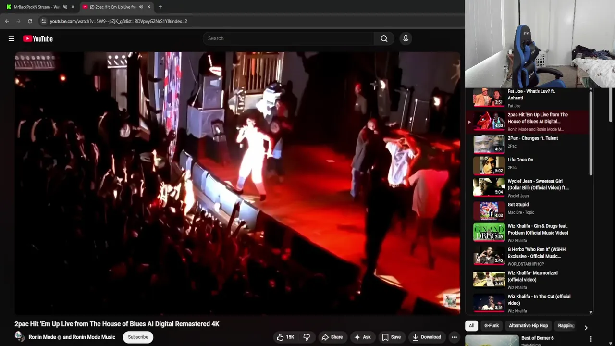The image size is (615, 346).
Task: Play Wiz Khalifa - Gin & Drugs thumbnail
Action: tap(489, 232)
